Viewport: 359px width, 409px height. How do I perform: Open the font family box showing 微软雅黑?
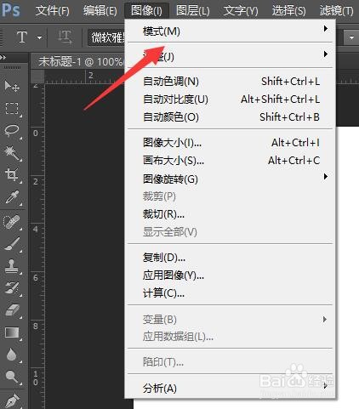pyautogui.click(x=106, y=37)
